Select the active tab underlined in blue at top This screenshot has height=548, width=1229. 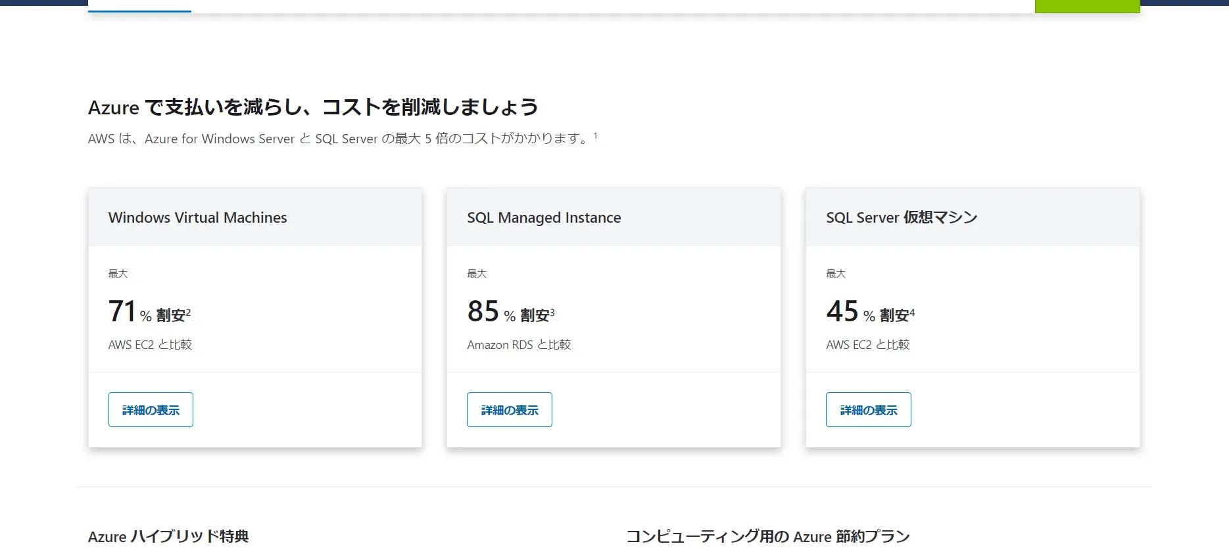[139, 6]
